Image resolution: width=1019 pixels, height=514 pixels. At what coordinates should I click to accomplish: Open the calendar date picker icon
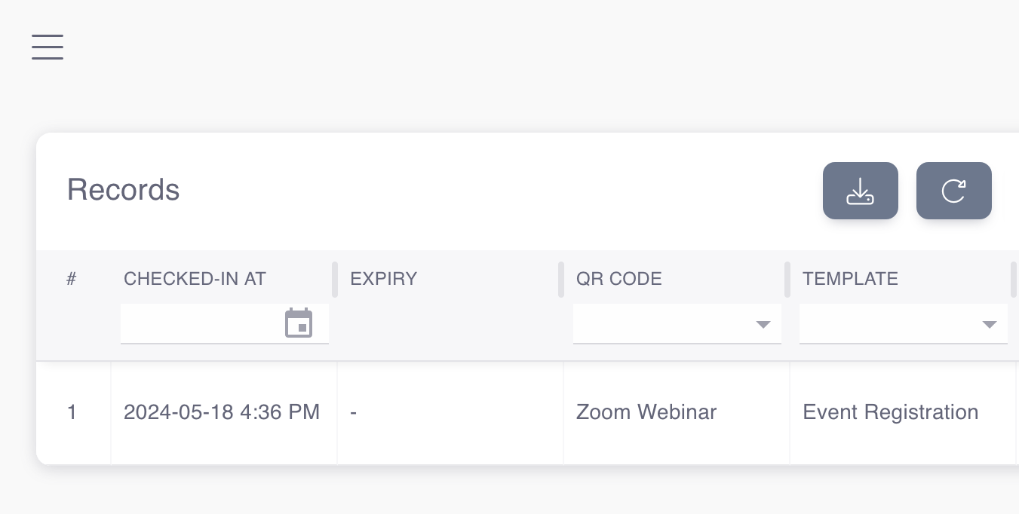[299, 323]
